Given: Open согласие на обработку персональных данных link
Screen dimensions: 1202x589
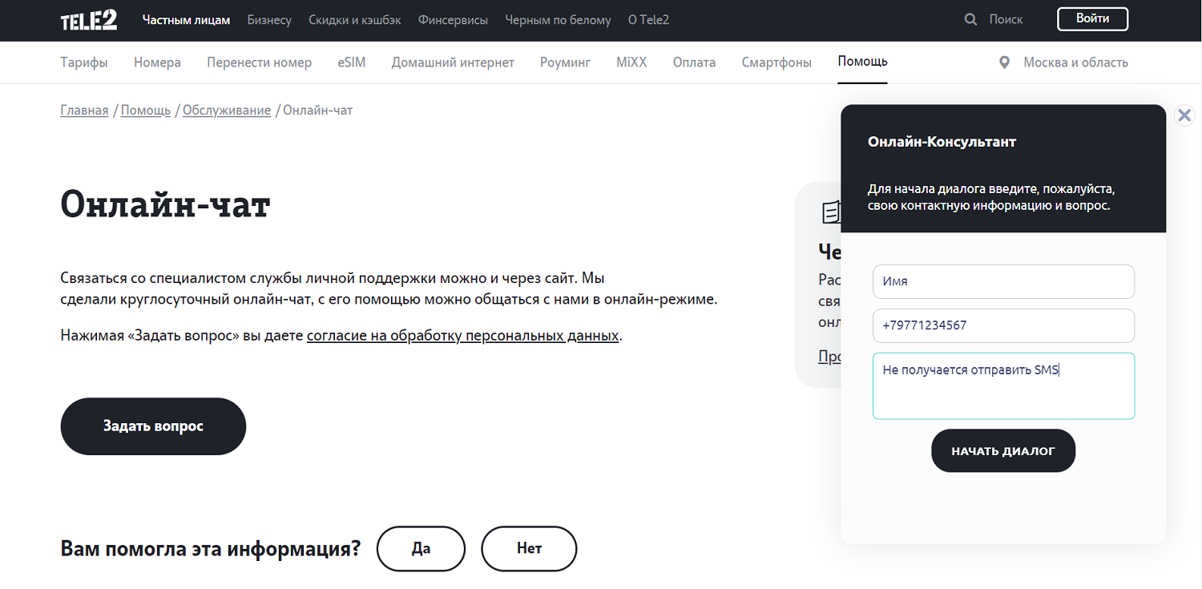Looking at the screenshot, I should 462,335.
